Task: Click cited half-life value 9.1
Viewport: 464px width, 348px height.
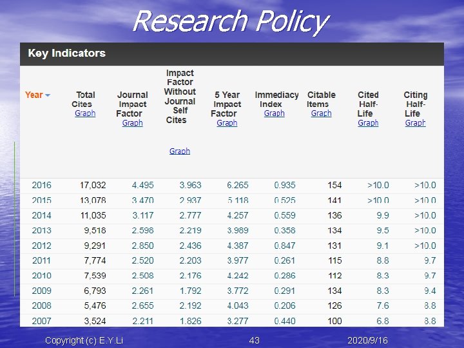Action: point(383,246)
